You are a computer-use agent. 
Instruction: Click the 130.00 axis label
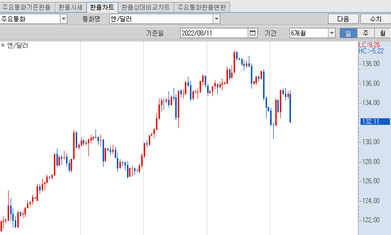tap(371, 142)
